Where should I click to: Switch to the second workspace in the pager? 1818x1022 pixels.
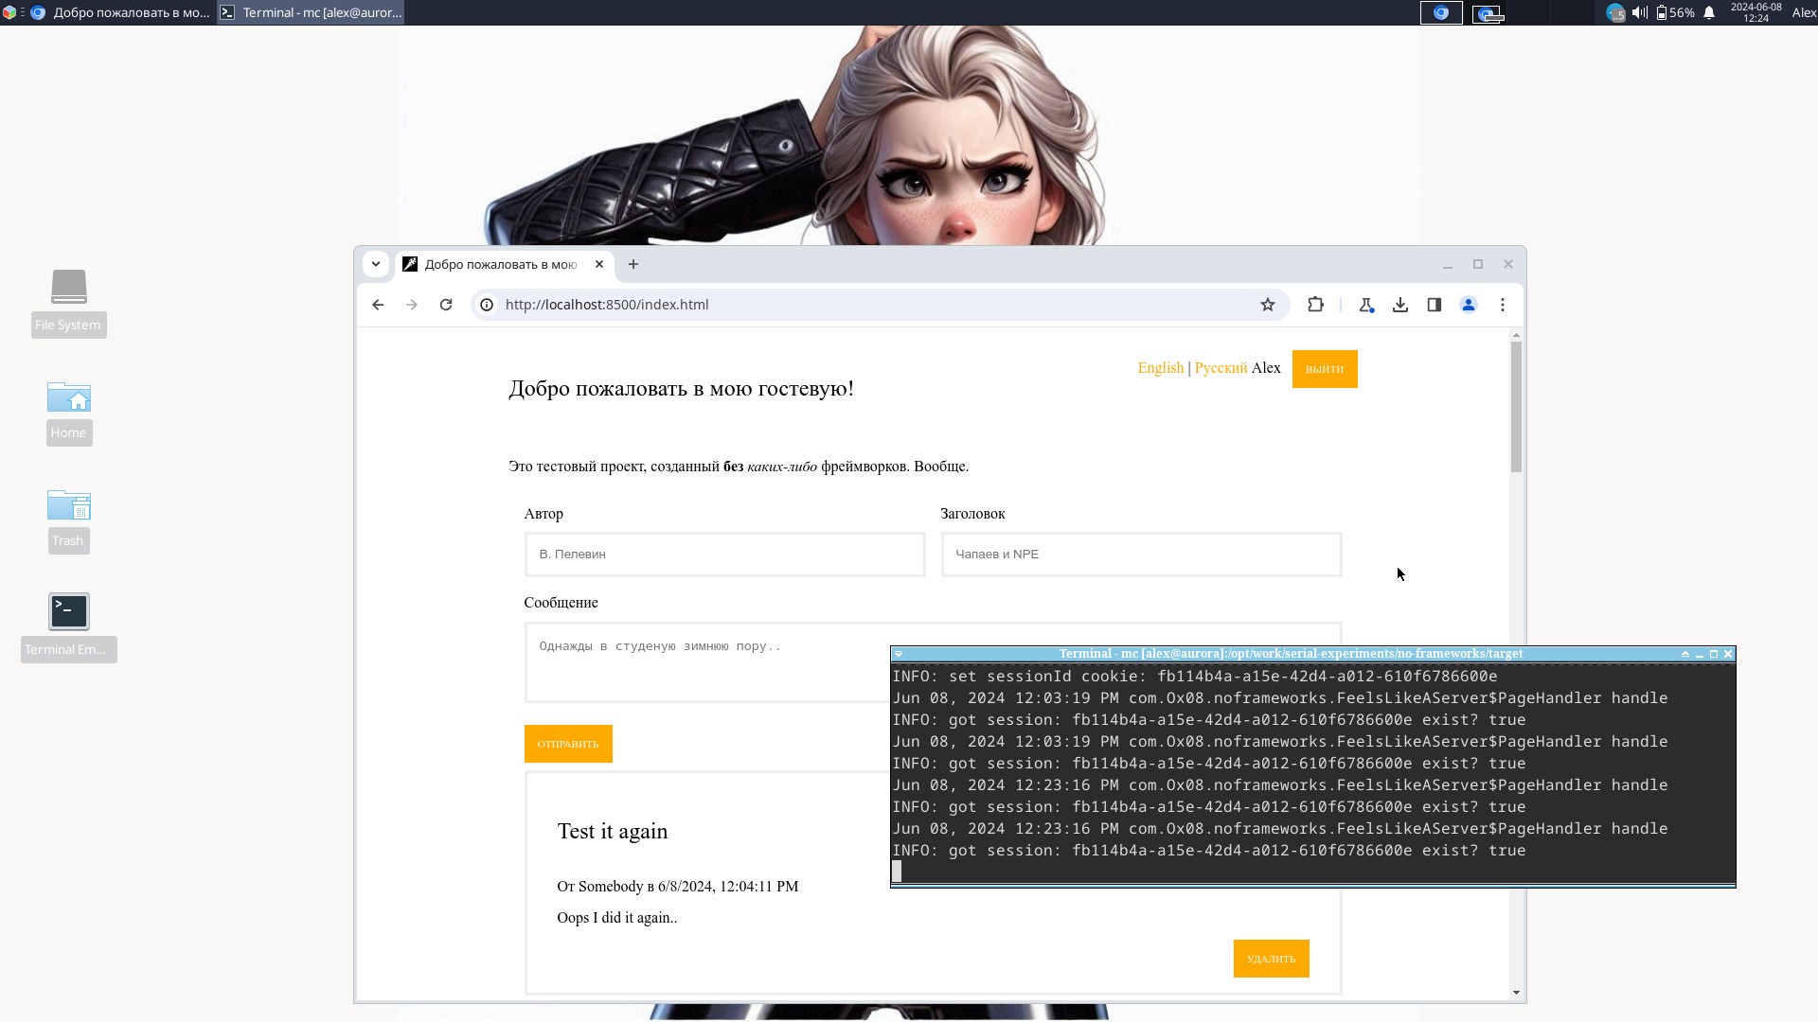(1488, 12)
